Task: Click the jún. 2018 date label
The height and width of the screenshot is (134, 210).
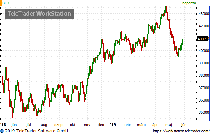Action: coord(15,125)
